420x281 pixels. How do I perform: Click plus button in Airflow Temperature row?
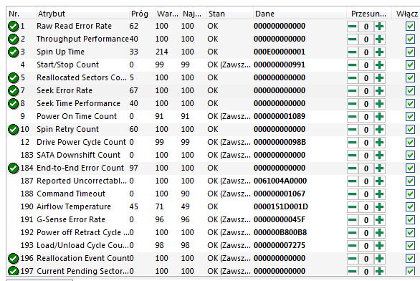[380, 206]
